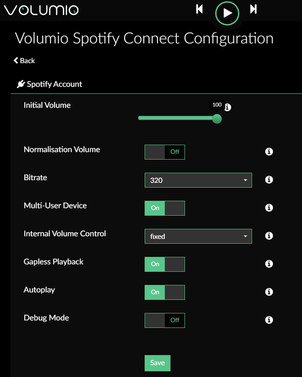This screenshot has height=377, width=302.
Task: Skip to next track icon
Action: [253, 9]
